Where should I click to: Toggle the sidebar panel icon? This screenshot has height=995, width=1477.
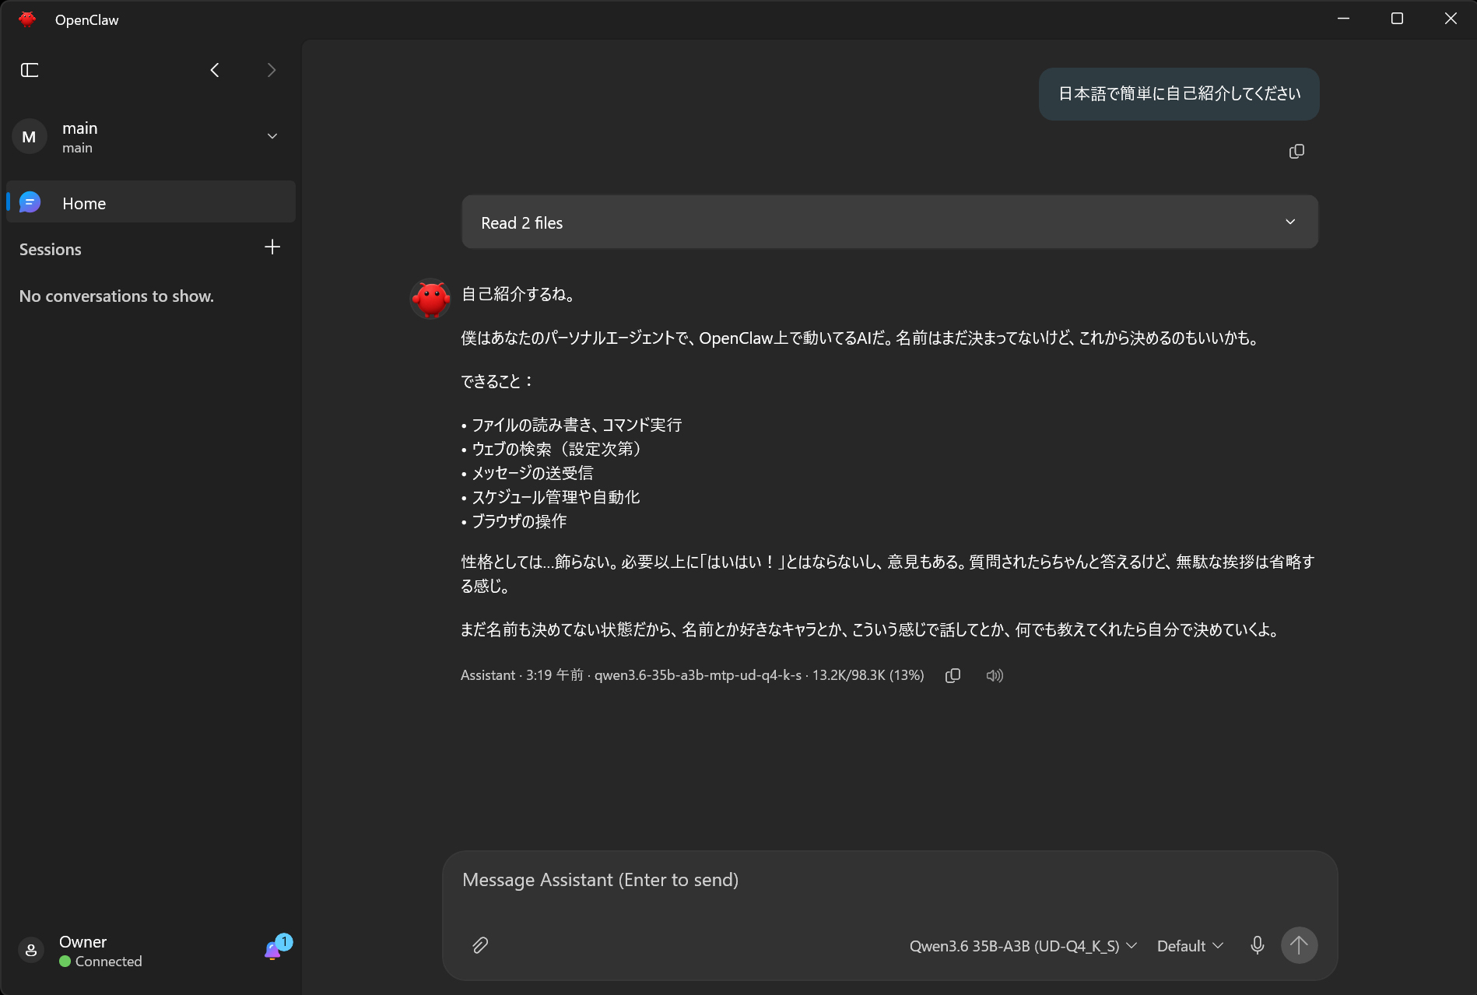tap(30, 70)
